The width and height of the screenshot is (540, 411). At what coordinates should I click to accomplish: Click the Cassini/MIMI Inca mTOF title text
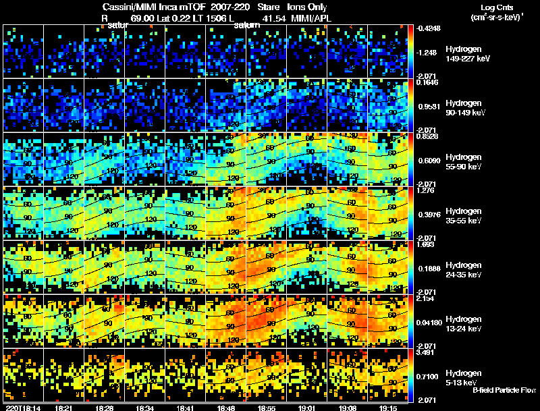[154, 7]
